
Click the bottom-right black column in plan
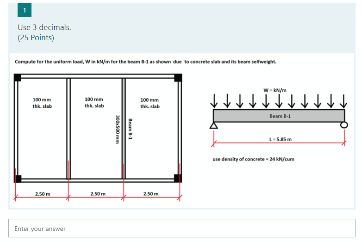point(178,178)
